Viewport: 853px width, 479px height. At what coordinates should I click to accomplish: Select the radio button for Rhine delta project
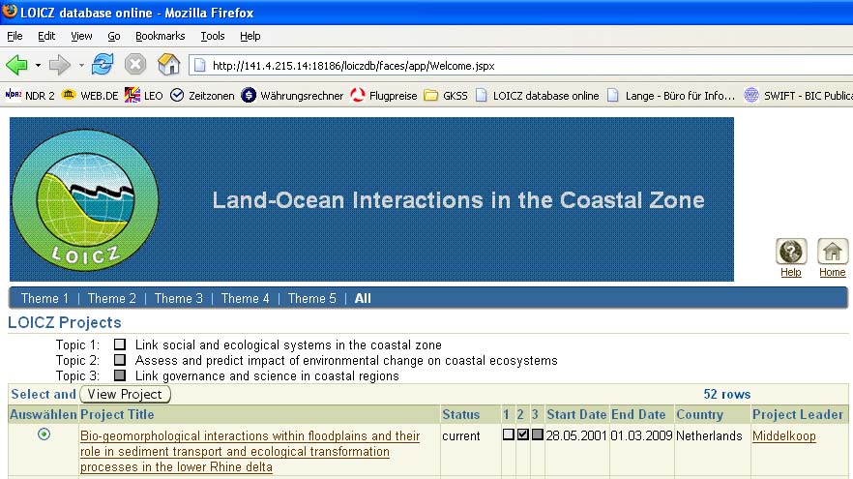pyautogui.click(x=44, y=435)
